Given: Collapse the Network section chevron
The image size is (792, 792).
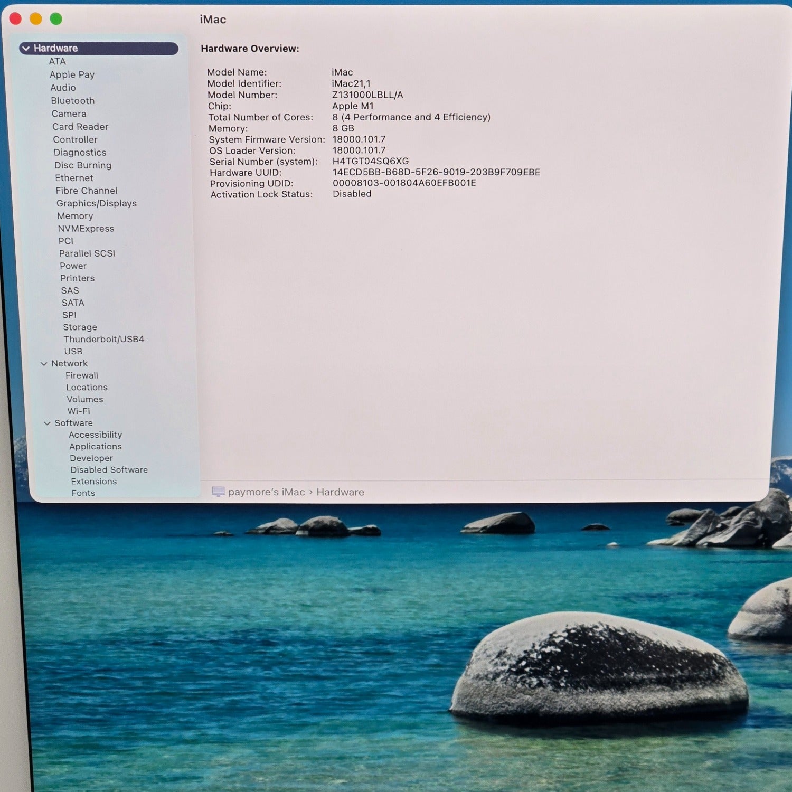Looking at the screenshot, I should pos(44,364).
